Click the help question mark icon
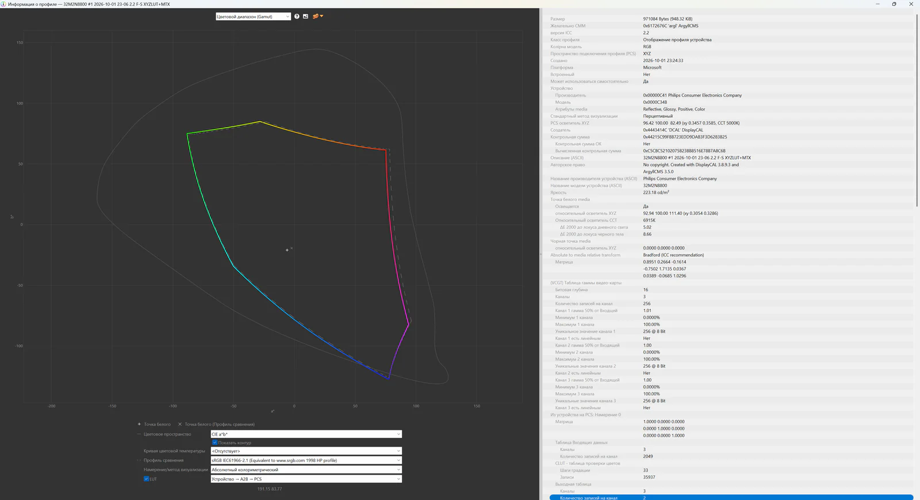The height and width of the screenshot is (500, 920). click(x=297, y=16)
